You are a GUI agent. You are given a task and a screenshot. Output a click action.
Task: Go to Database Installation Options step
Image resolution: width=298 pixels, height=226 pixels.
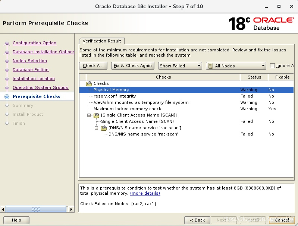(x=44, y=52)
